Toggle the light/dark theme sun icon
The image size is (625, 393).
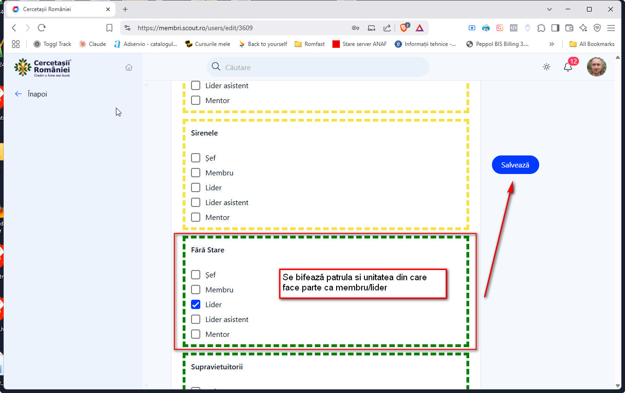click(547, 67)
